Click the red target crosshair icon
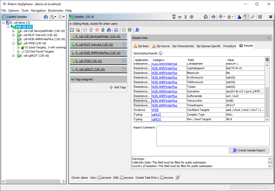This screenshot has width=275, height=191. pyautogui.click(x=97, y=30)
